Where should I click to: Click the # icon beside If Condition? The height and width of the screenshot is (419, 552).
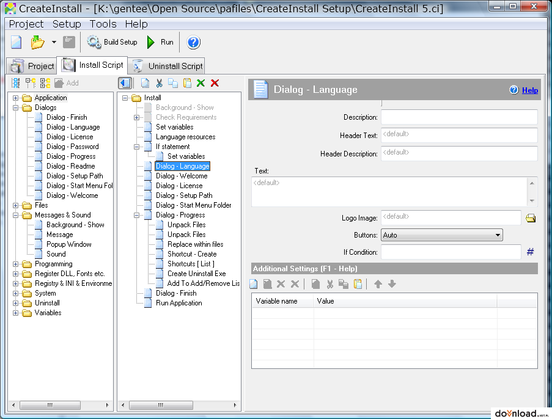[x=530, y=252]
